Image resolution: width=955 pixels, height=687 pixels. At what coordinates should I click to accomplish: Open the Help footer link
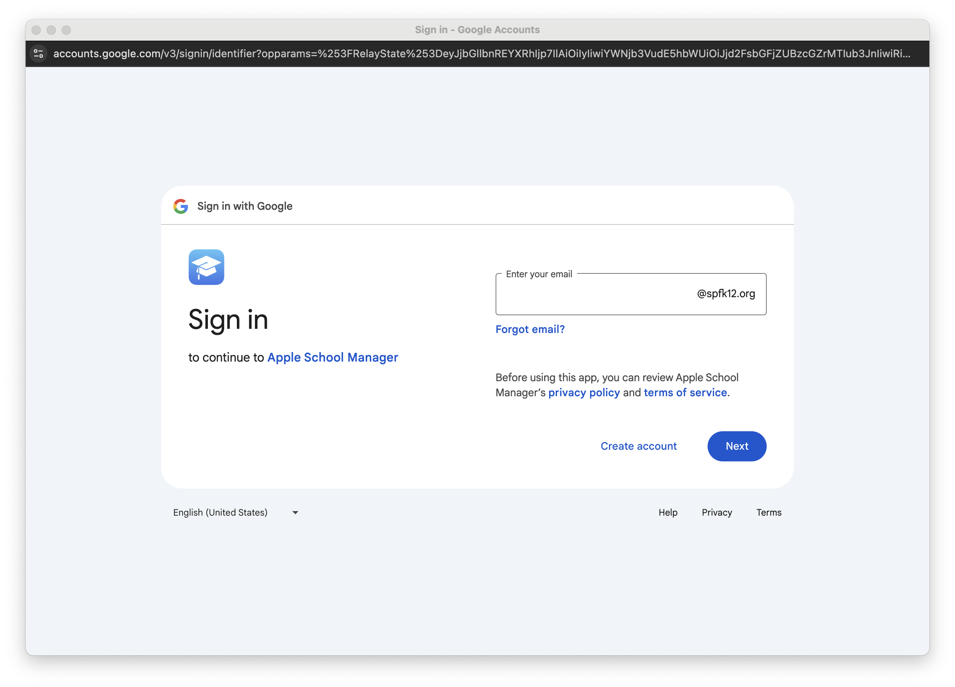668,512
